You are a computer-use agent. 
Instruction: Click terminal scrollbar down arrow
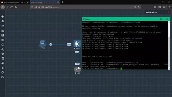click(169, 68)
